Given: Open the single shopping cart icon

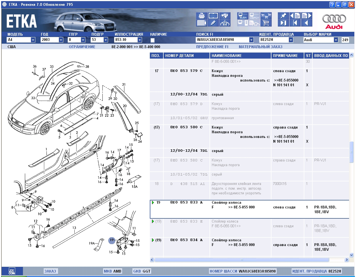Looking at the screenshot, I should [x=266, y=23].
